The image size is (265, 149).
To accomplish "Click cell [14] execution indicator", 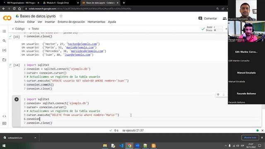I will pyautogui.click(x=17, y=65).
